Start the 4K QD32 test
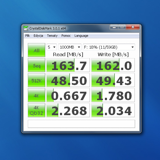 click(37, 110)
